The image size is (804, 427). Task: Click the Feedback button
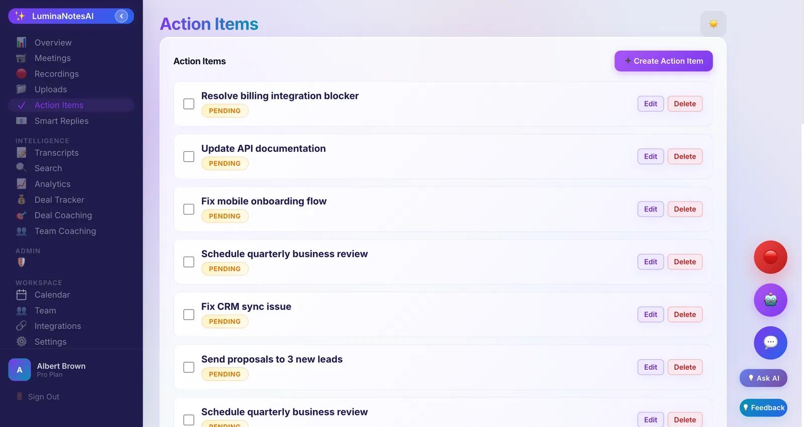(x=763, y=407)
